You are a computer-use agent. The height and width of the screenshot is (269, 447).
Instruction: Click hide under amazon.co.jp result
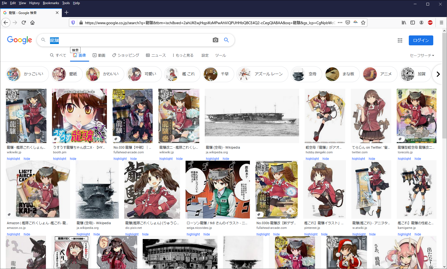[27, 234]
